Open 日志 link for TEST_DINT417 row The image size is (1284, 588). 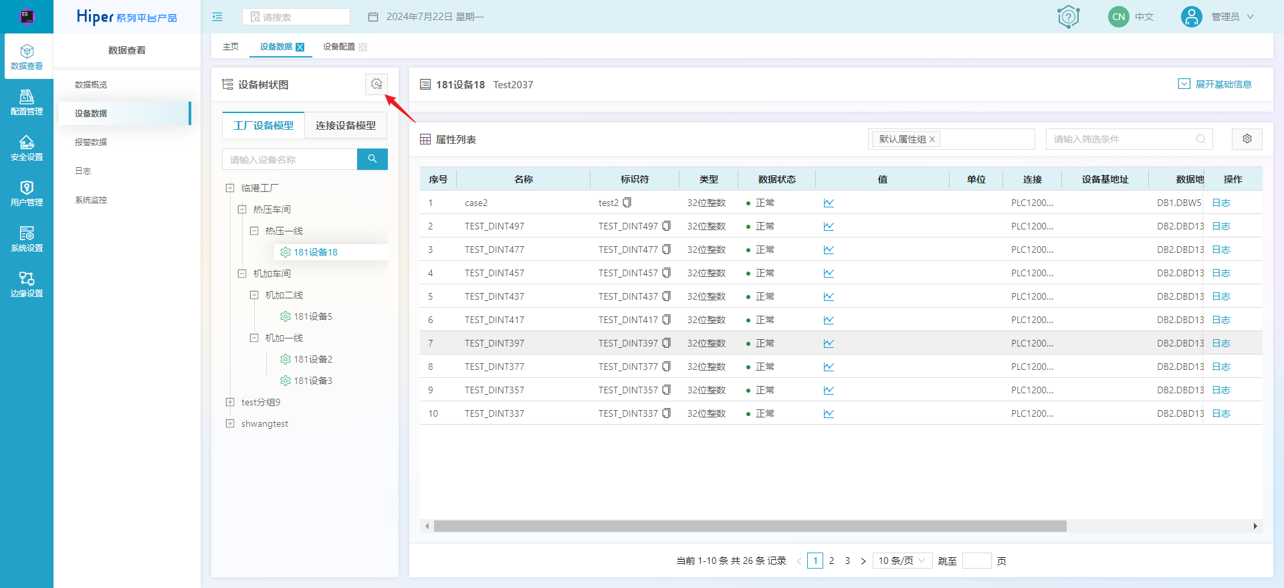tap(1221, 320)
